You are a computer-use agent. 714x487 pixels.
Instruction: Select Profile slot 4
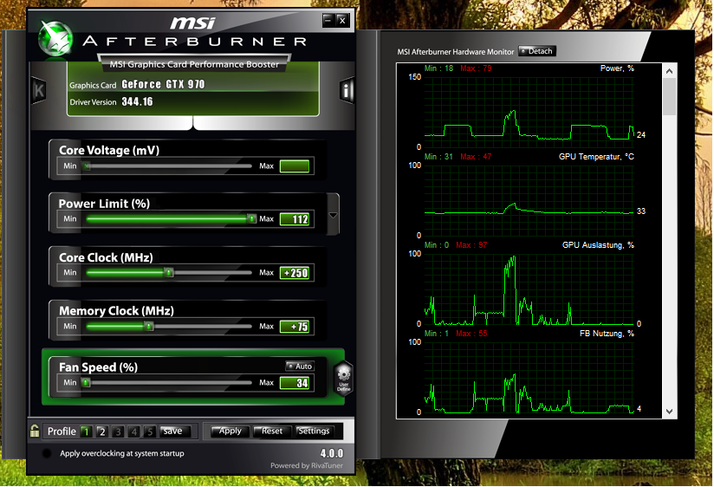(133, 431)
